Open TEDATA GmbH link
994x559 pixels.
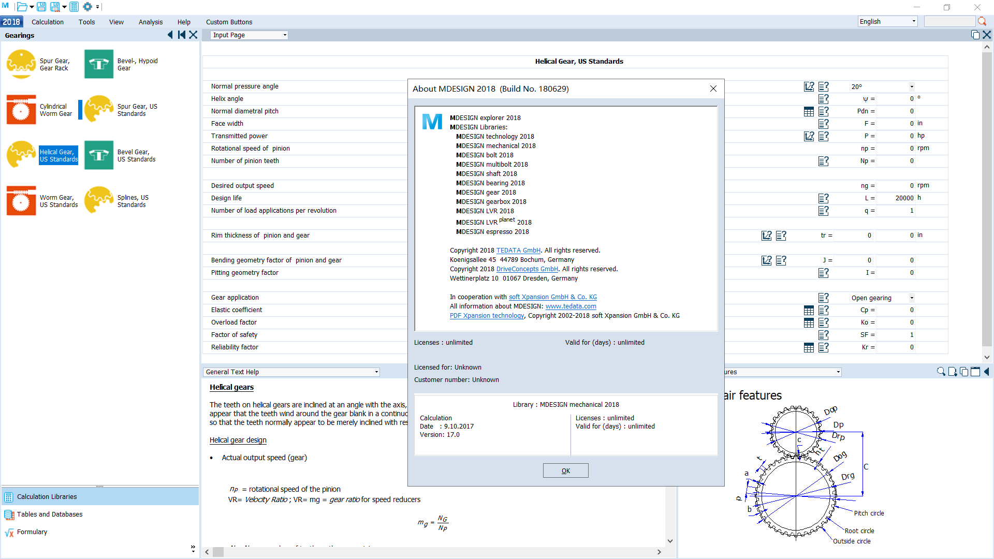tap(518, 251)
